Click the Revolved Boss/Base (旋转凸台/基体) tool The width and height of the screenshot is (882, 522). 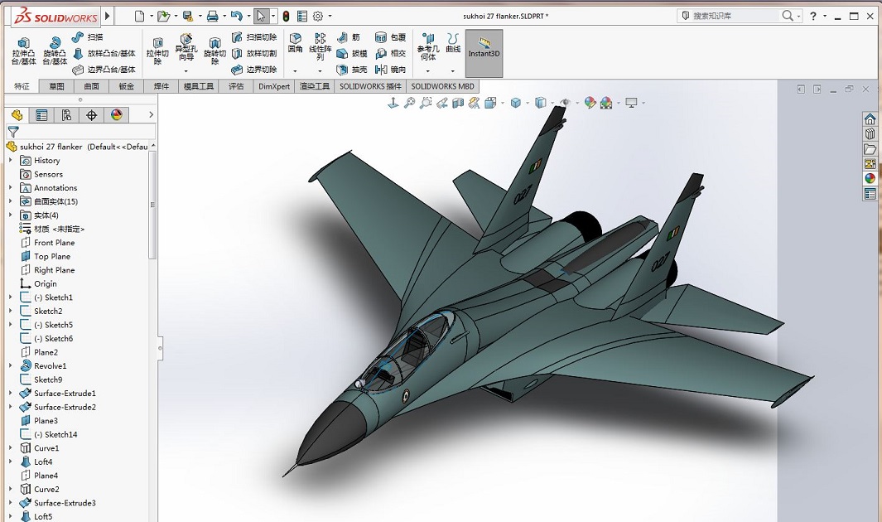point(55,51)
